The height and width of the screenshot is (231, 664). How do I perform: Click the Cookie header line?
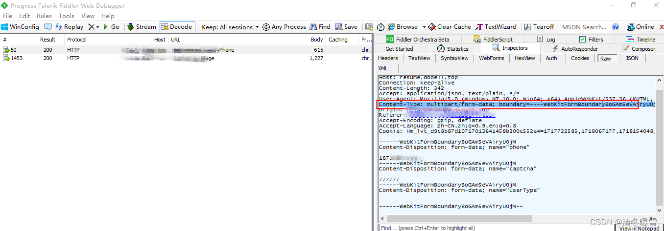coord(516,131)
